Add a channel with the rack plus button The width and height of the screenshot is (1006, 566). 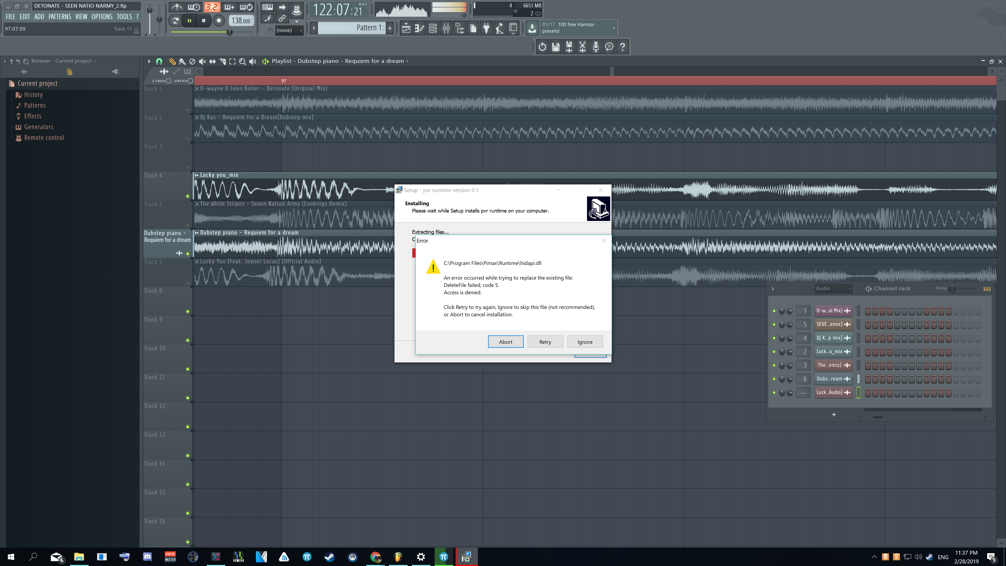point(834,415)
